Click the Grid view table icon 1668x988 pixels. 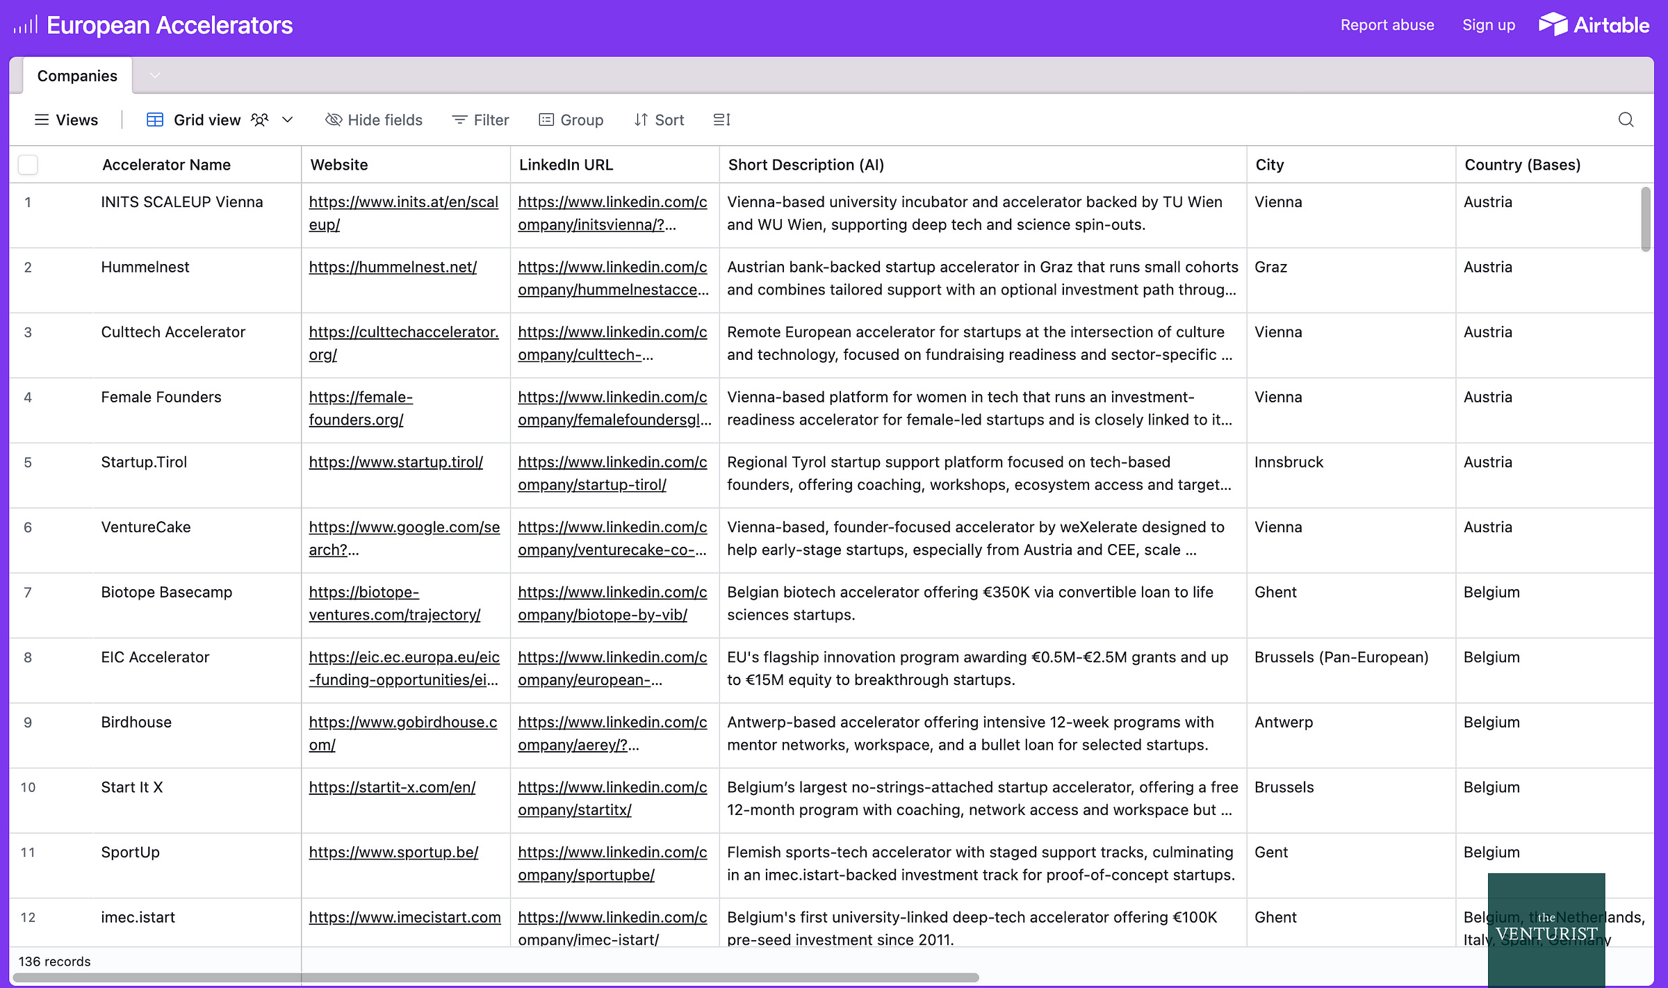[155, 120]
